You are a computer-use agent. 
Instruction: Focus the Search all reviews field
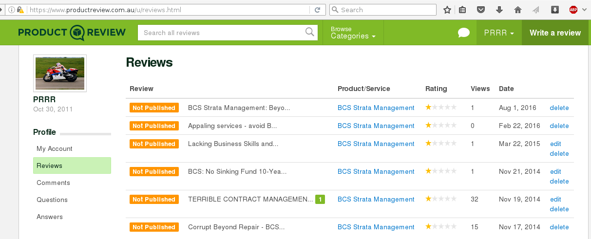tap(222, 33)
